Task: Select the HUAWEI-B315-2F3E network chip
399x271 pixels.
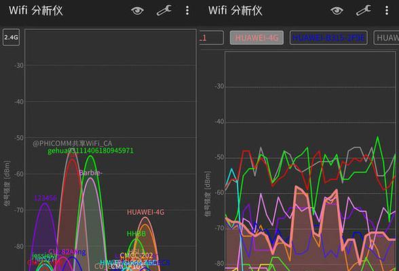Action: (x=328, y=37)
